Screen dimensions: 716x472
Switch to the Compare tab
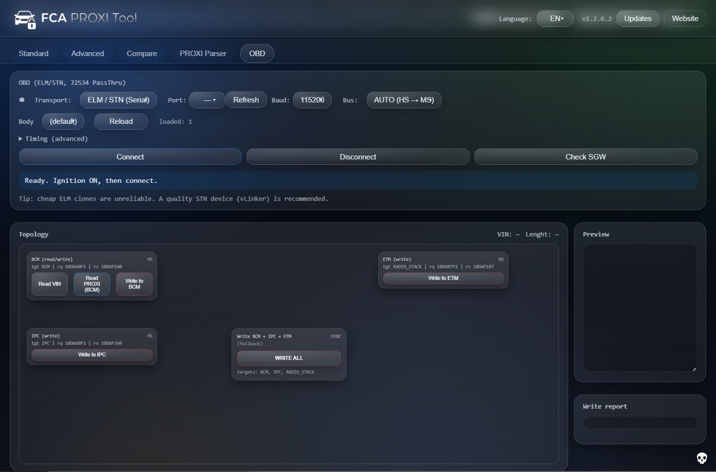point(142,53)
